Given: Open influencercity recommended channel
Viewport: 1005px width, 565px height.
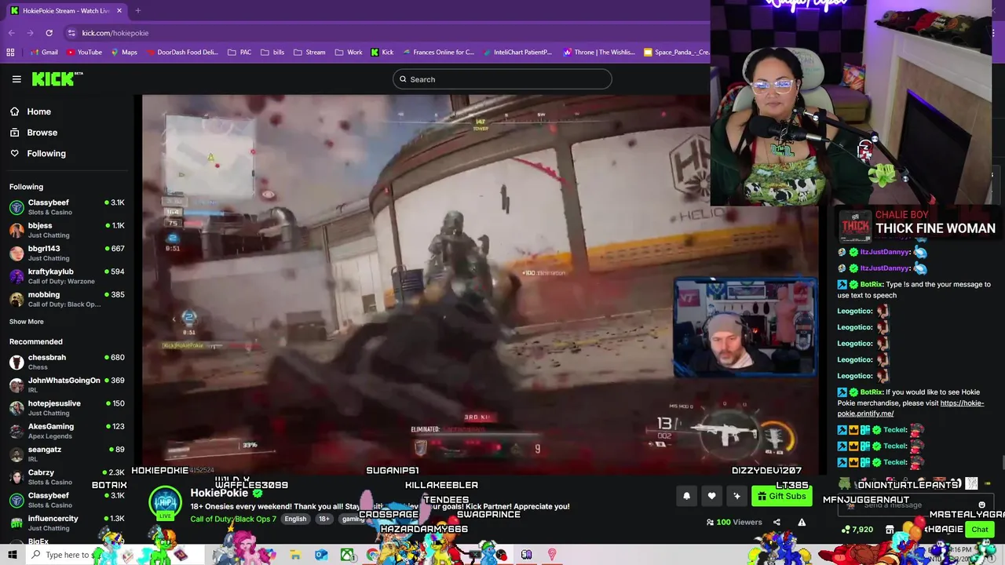Looking at the screenshot, I should pyautogui.click(x=68, y=523).
